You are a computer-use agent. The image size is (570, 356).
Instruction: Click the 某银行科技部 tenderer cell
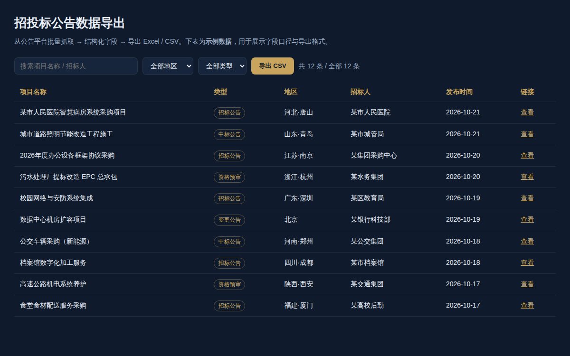370,220
